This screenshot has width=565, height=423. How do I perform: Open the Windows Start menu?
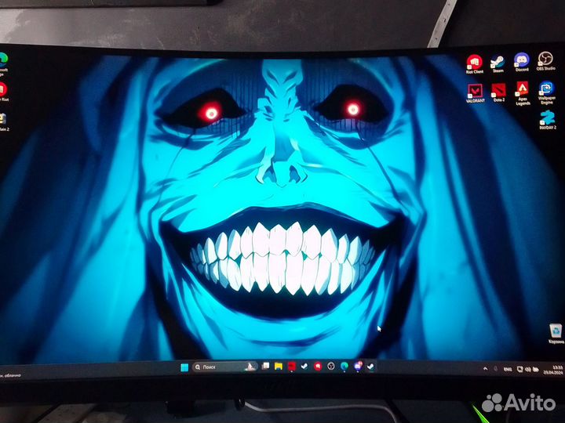(184, 367)
